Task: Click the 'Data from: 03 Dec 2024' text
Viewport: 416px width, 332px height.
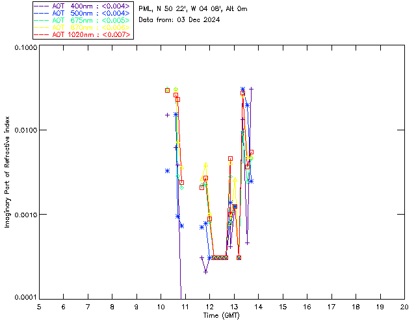Action: [x=179, y=20]
